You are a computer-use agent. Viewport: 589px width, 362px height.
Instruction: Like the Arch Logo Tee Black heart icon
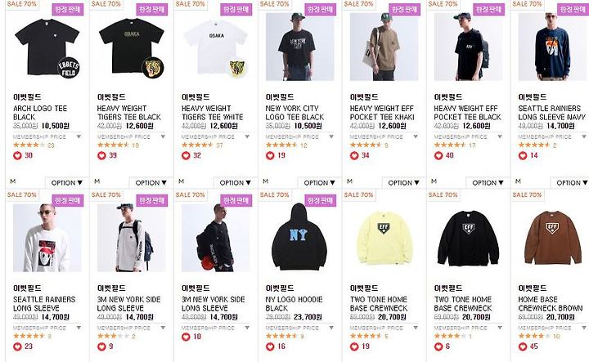tap(17, 155)
